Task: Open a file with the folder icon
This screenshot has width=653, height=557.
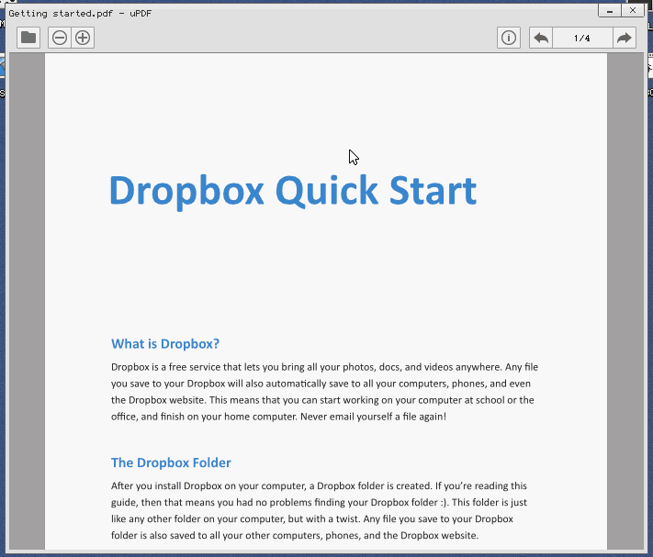Action: tap(28, 38)
